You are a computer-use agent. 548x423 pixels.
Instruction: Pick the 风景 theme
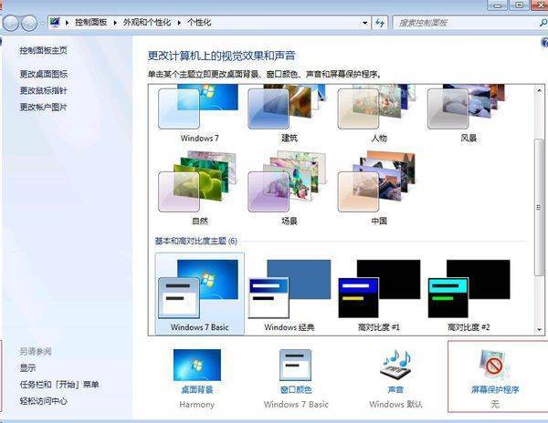pos(469,113)
